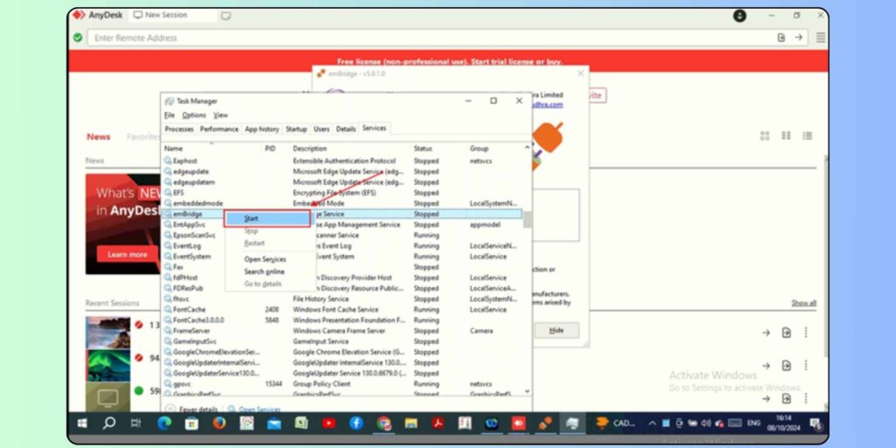Switch AnyDesk sessions to list view
The height and width of the screenshot is (448, 896).
808,136
